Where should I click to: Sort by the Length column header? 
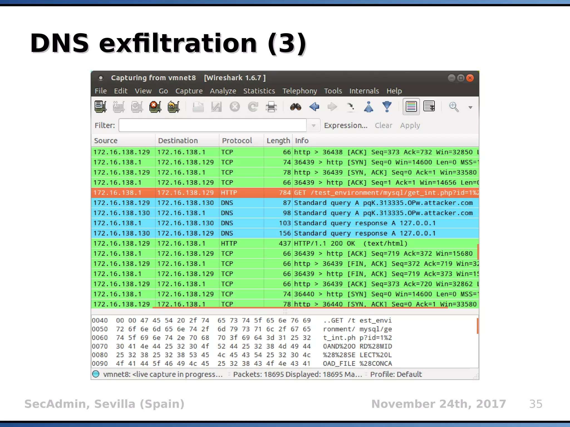pos(278,140)
